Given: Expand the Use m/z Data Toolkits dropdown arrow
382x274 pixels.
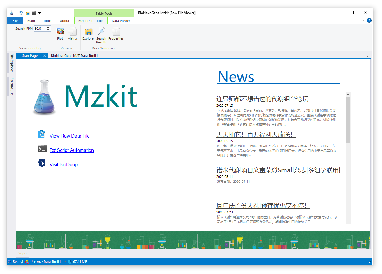Looking at the screenshot, I should pos(66,262).
